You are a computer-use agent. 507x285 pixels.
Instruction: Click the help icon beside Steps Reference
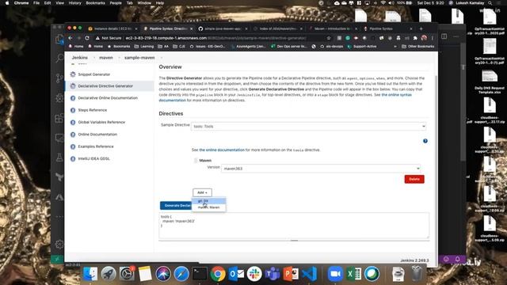[x=73, y=110]
